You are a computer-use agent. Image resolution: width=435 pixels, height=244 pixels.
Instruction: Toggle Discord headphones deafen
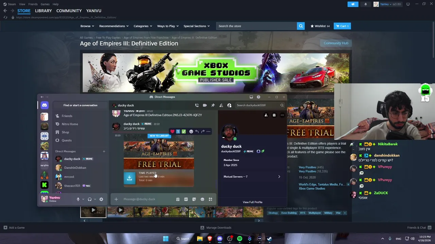[90, 199]
